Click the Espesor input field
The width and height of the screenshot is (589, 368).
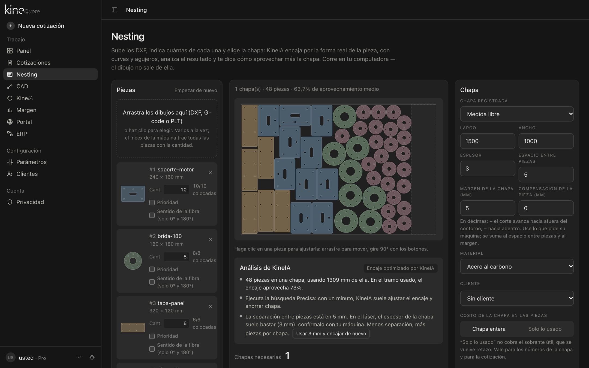[x=488, y=168]
